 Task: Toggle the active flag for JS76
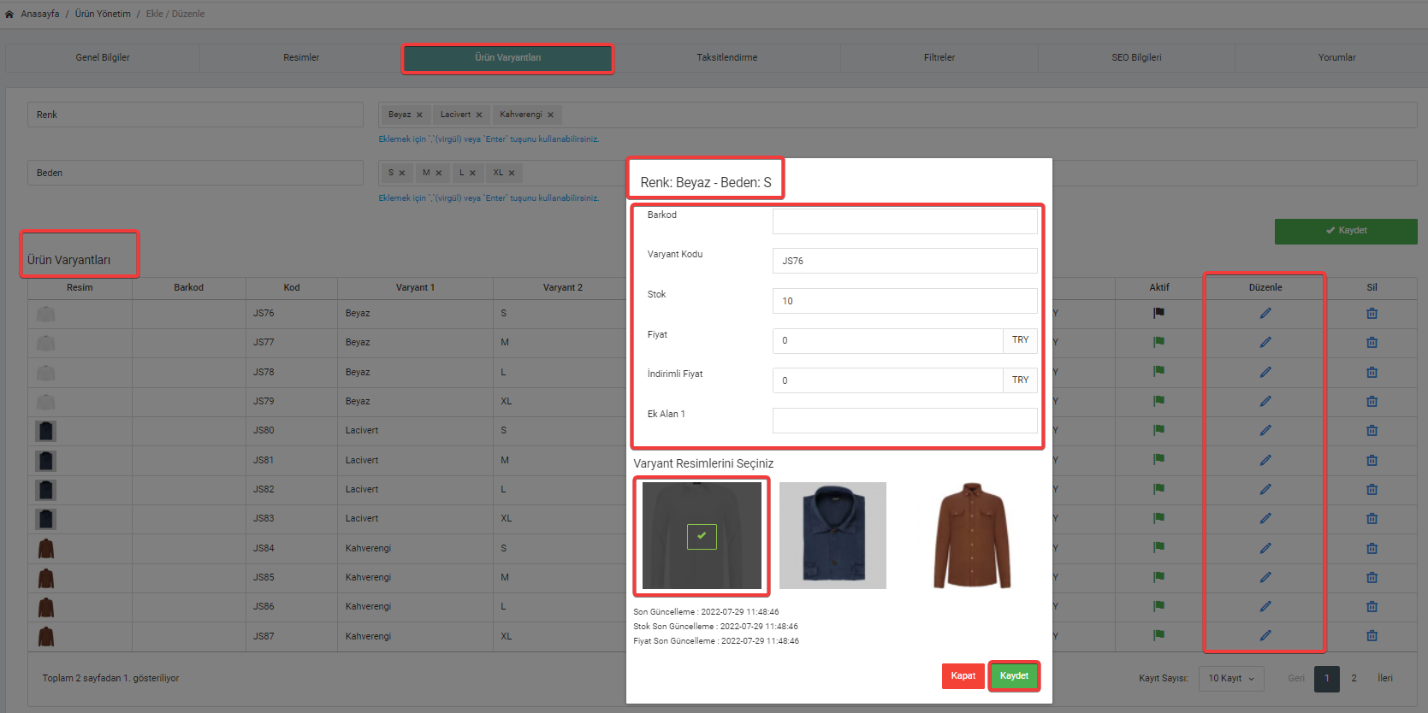[x=1158, y=313]
